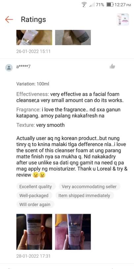
Task: Select the Very accommodating seller tag
Action: click(x=89, y=187)
